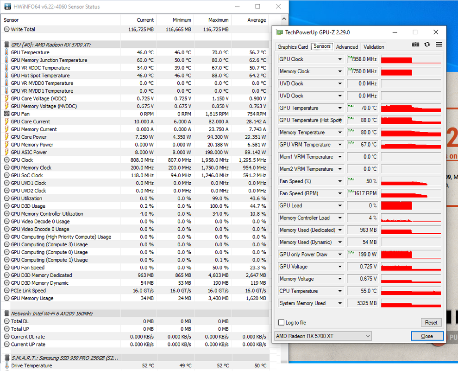The height and width of the screenshot is (371, 458).
Task: Click the GPU-Z title bar app icon
Action: click(x=280, y=32)
